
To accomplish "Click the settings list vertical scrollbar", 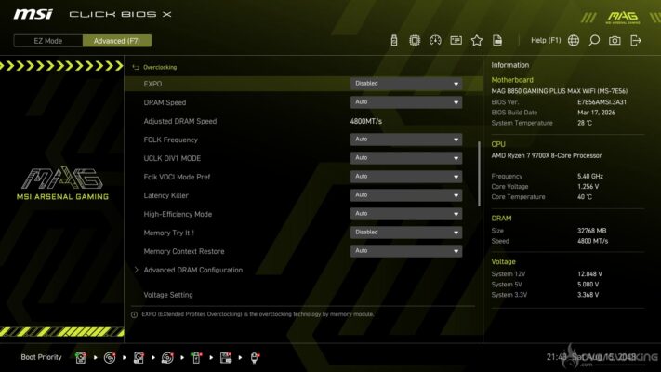I will click(480, 174).
